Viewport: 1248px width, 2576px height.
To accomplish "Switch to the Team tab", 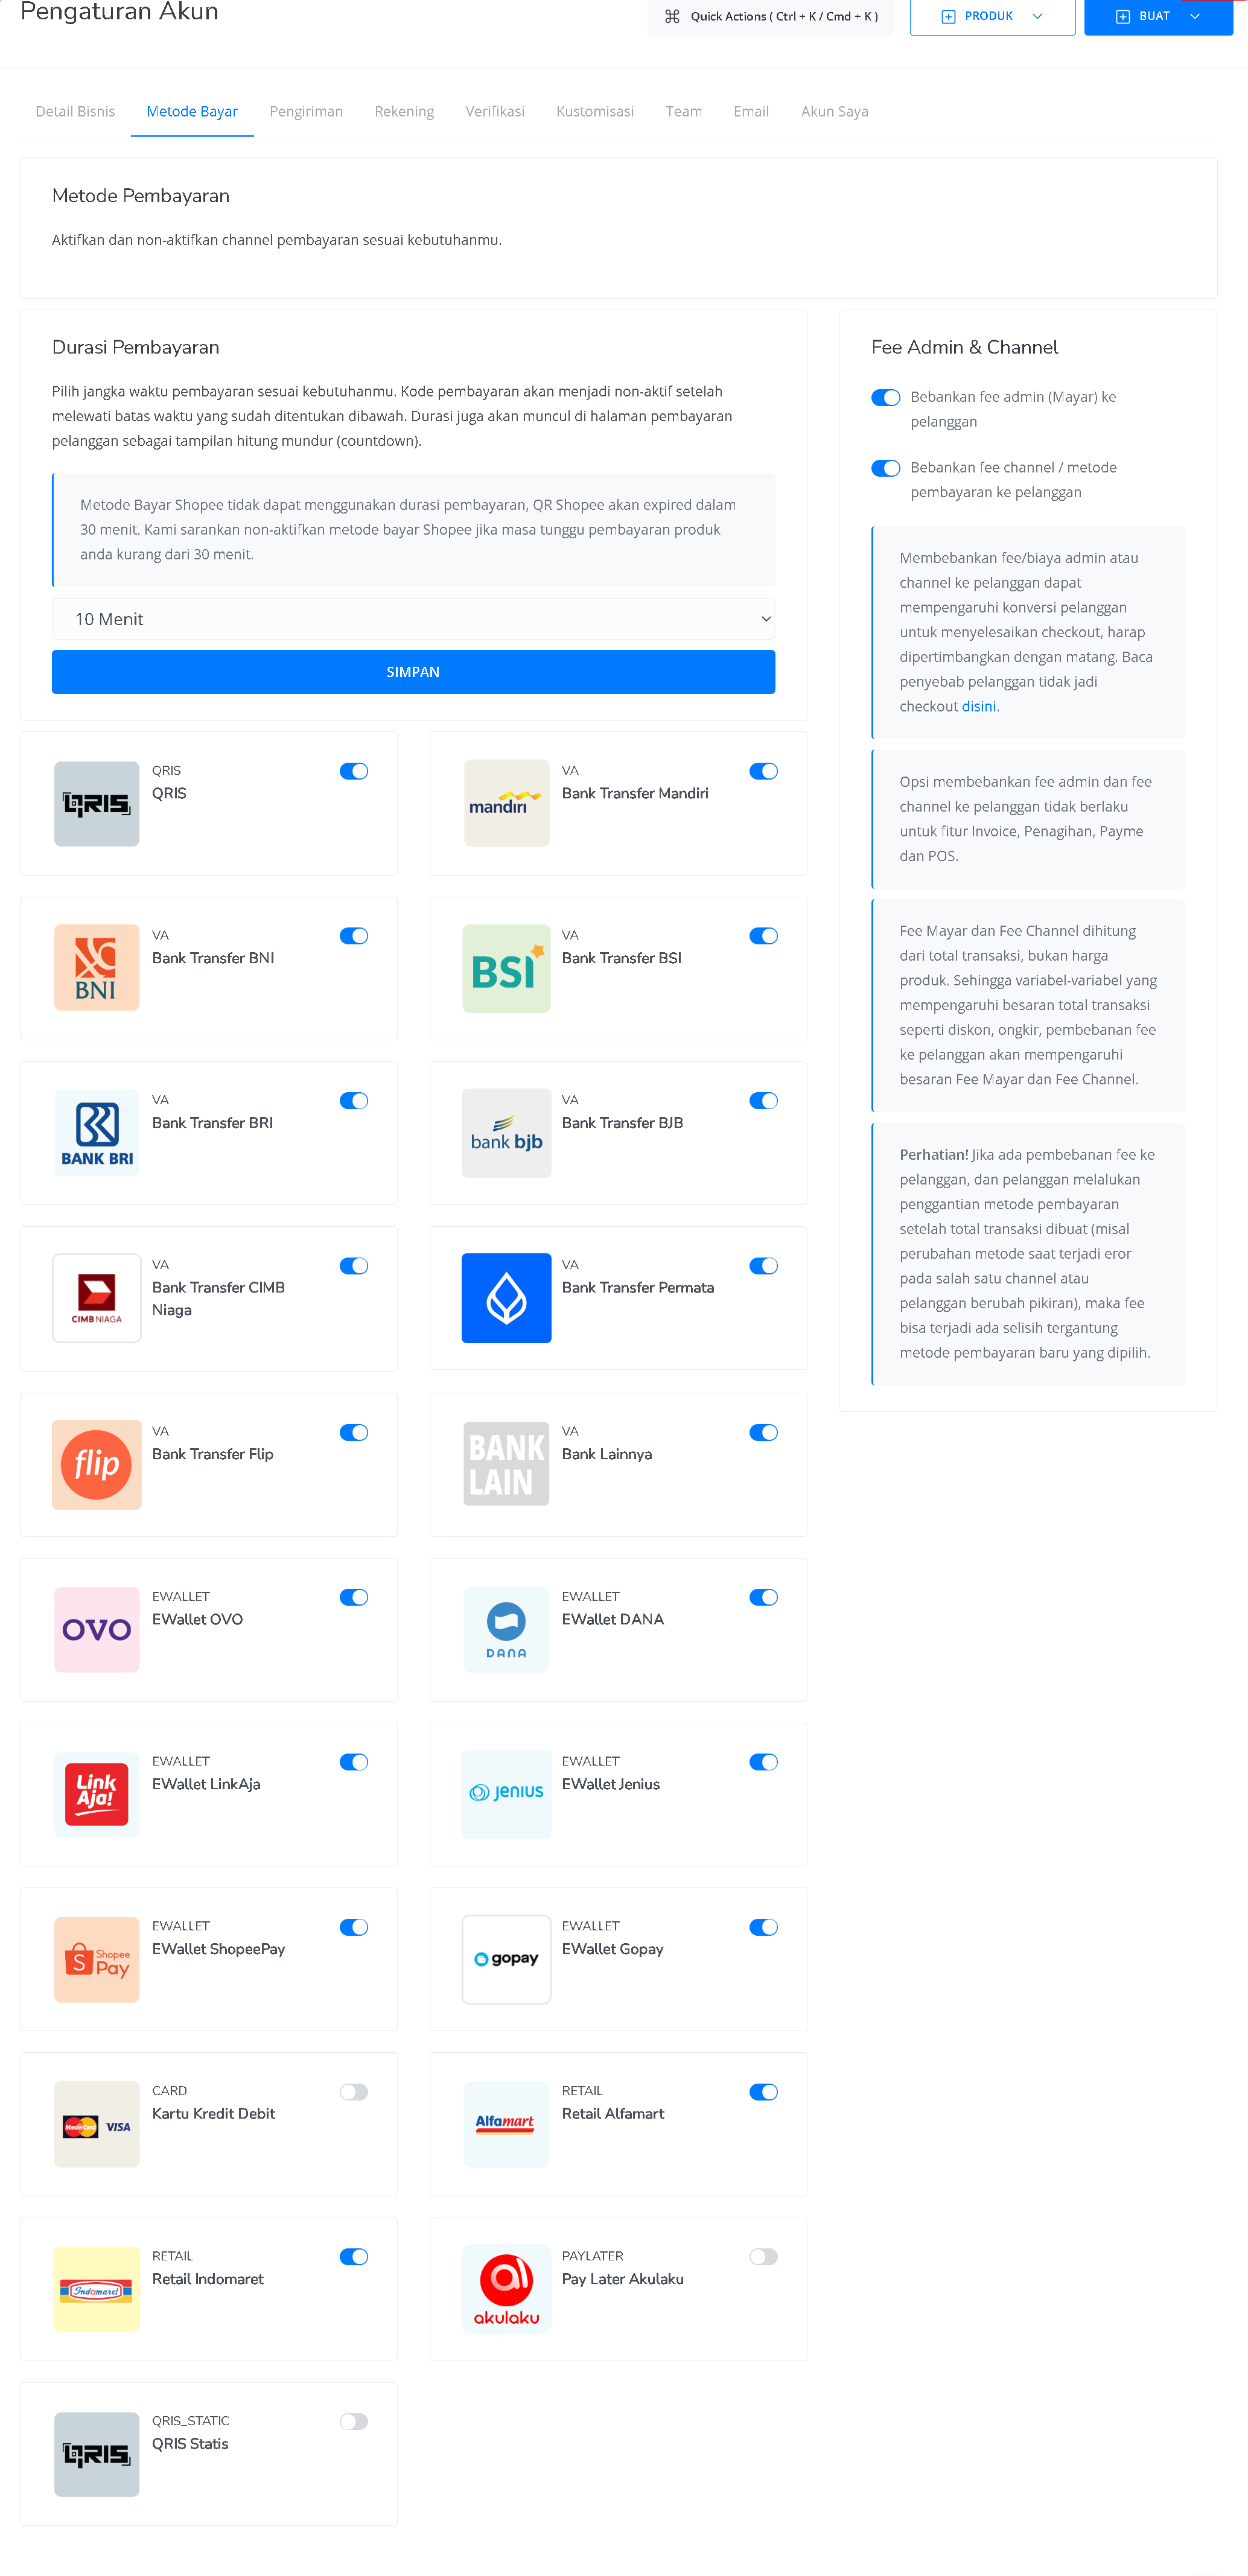I will point(684,111).
